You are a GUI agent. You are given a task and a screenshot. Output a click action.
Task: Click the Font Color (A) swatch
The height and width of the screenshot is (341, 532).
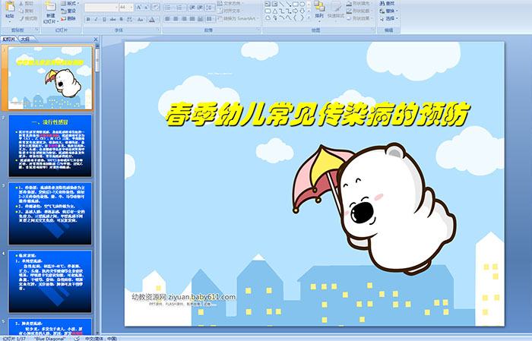(x=152, y=19)
